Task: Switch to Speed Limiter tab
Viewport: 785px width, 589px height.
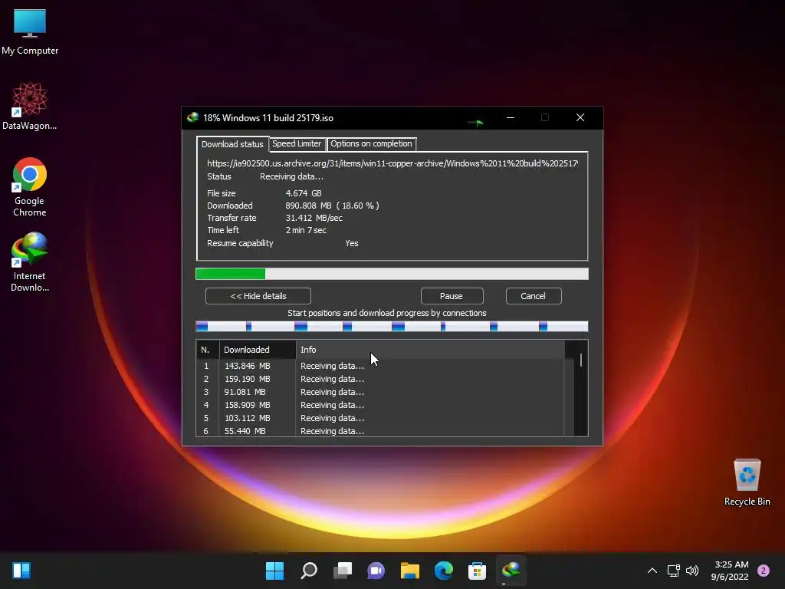Action: [297, 143]
